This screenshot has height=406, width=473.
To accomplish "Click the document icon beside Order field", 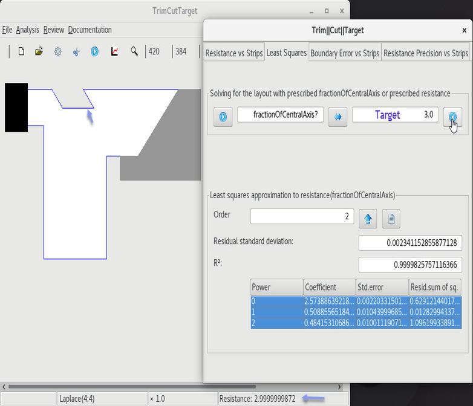I will 391,219.
